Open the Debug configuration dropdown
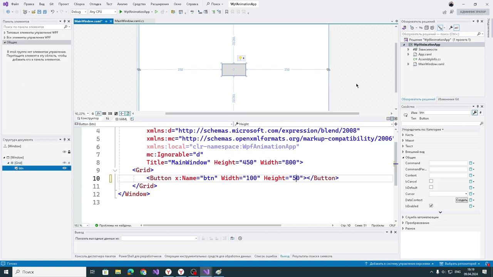 (x=79, y=12)
